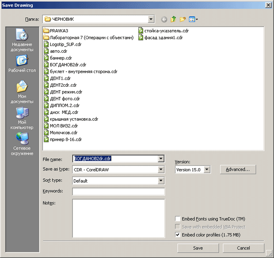Click the ДЕНТ2cdr.cdr file icon
274x258 pixels.
(46, 85)
